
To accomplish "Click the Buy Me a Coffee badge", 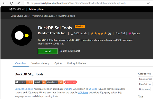I will click(70, 82).
